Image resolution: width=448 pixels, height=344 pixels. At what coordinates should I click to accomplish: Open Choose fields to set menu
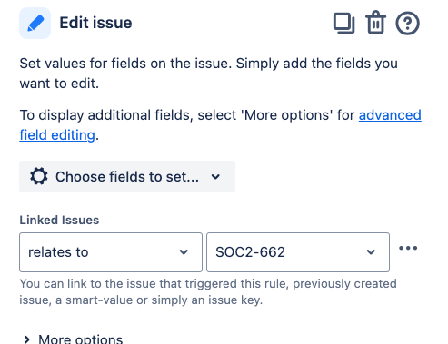(127, 176)
